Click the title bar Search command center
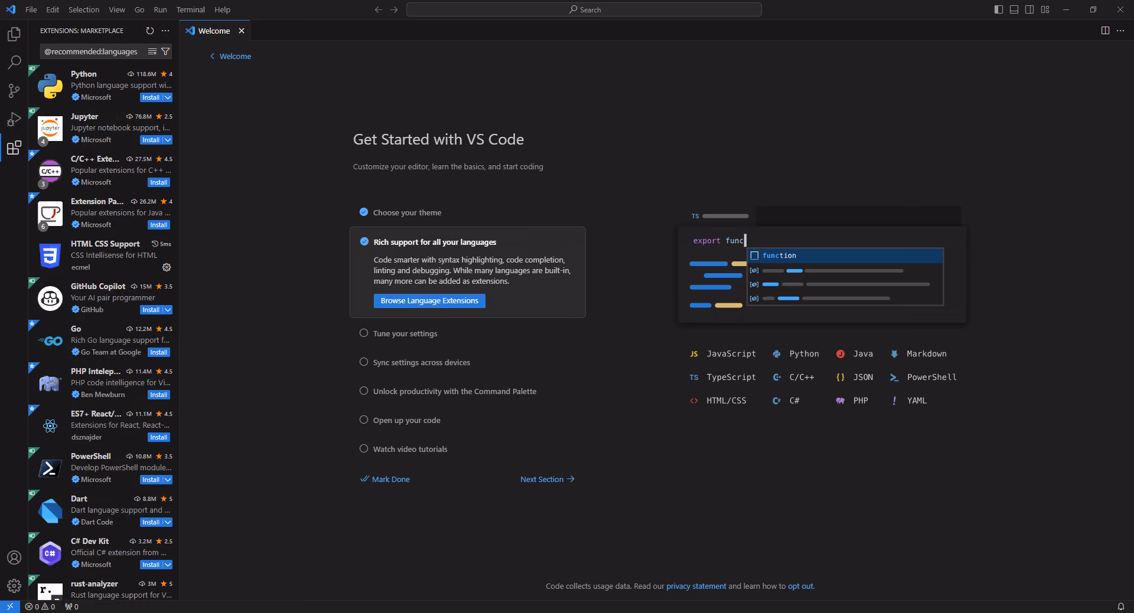1134x613 pixels. 584,9
